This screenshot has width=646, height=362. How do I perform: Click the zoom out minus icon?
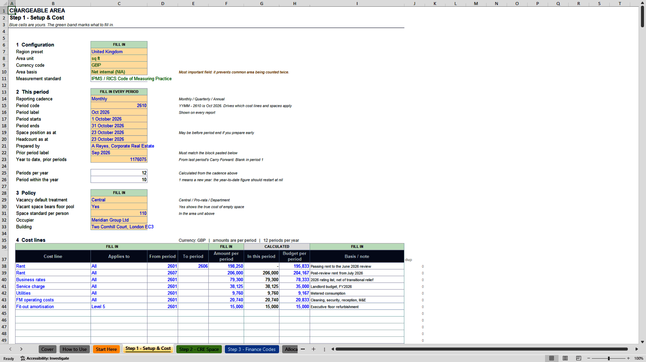coord(589,358)
